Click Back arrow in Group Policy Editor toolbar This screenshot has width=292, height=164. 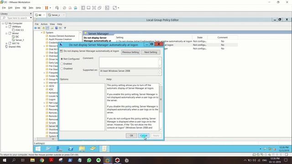tap(36, 28)
